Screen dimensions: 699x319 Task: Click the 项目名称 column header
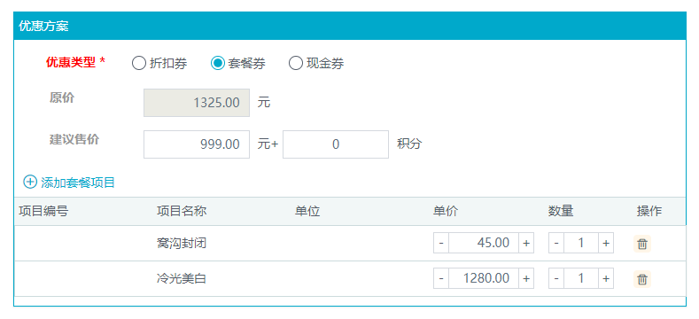pos(182,211)
